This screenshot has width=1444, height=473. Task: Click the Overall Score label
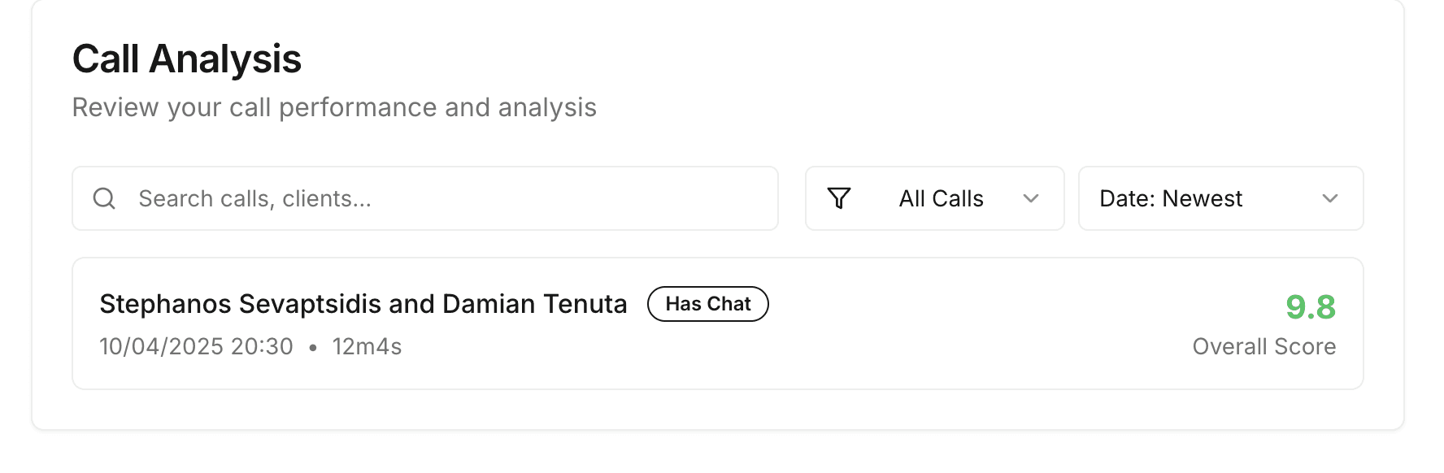[1263, 346]
